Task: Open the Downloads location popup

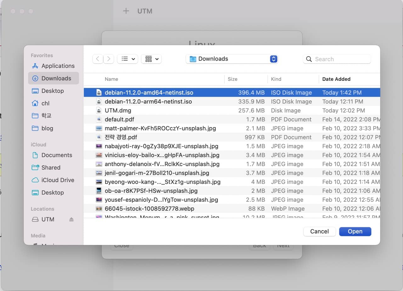Action: 232,59
